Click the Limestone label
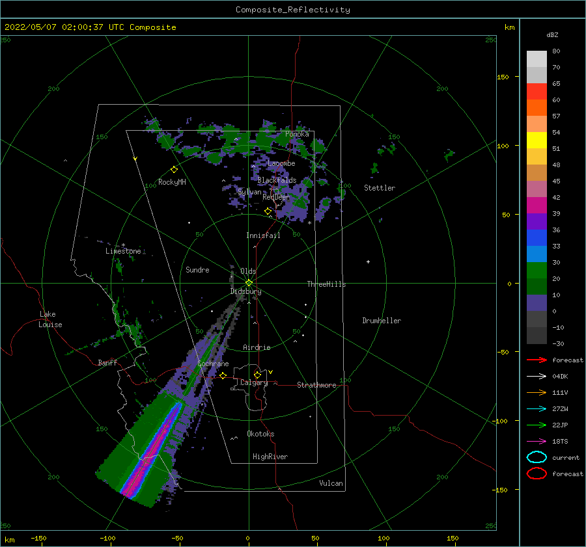 pyautogui.click(x=123, y=251)
